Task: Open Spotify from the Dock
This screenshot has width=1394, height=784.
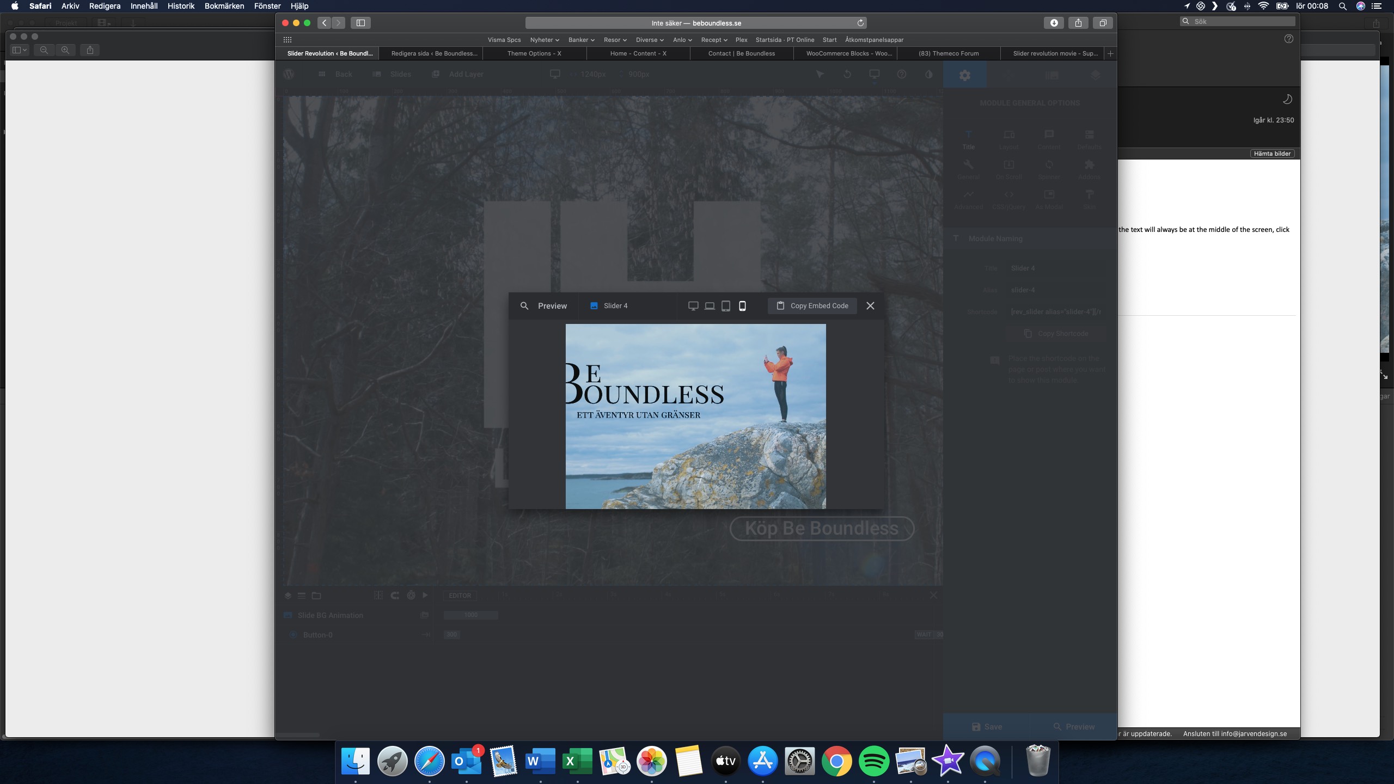Action: pyautogui.click(x=874, y=761)
